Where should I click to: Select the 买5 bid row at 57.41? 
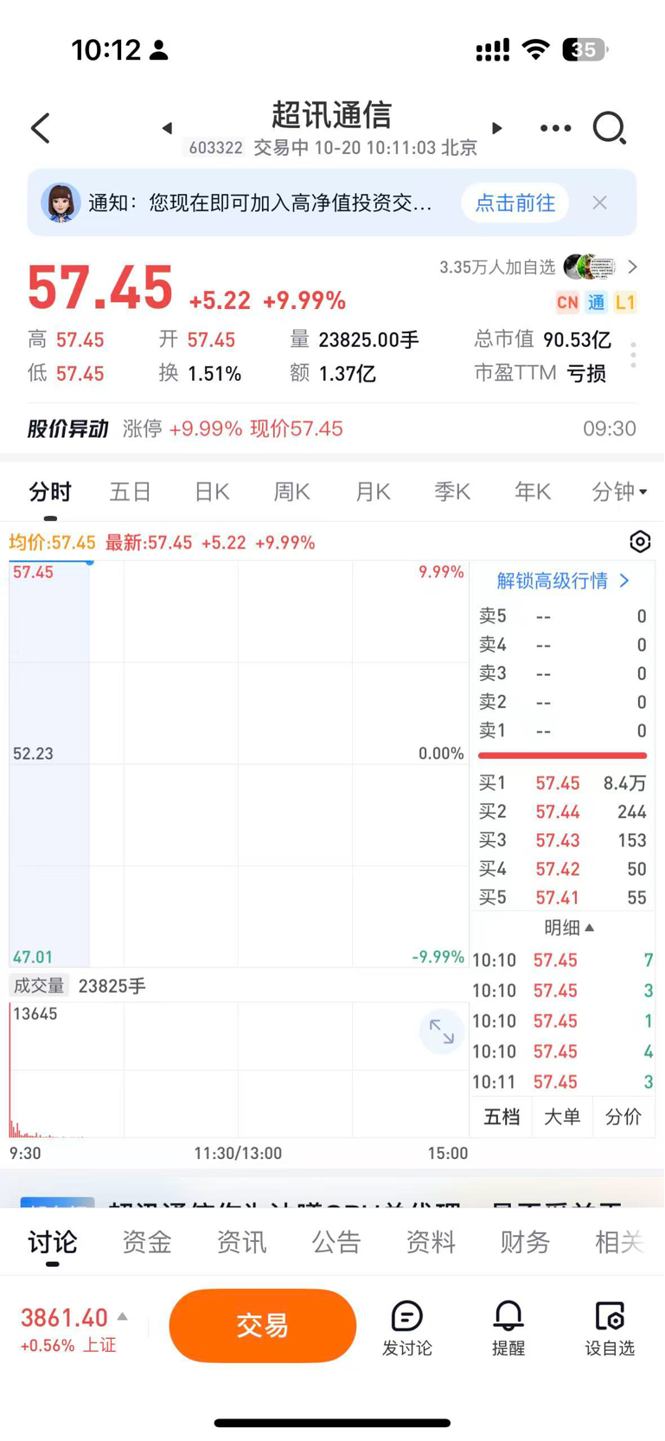pyautogui.click(x=562, y=897)
